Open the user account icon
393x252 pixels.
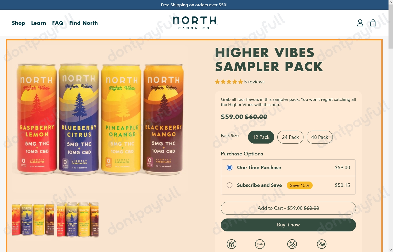click(x=360, y=23)
